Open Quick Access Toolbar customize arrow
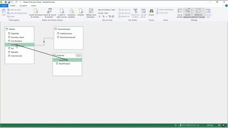Image resolution: width=228 pixels, height=128 pixels. pyautogui.click(x=20, y=2)
